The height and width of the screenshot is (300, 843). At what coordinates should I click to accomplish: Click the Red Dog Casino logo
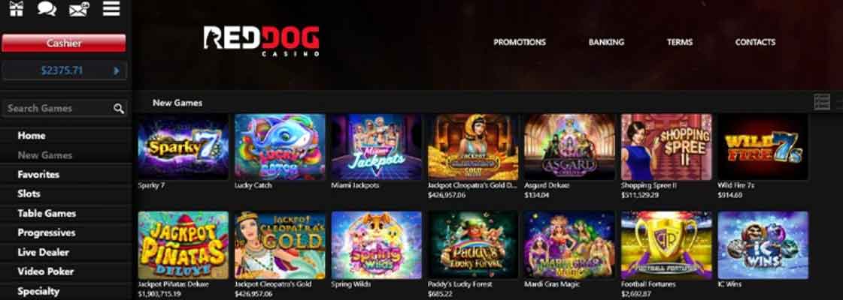tap(261, 41)
